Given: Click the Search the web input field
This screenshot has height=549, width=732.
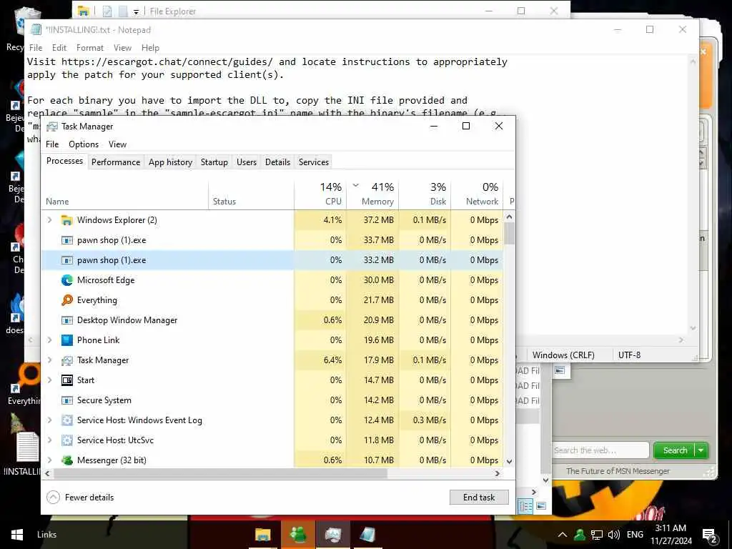Looking at the screenshot, I should 600,450.
